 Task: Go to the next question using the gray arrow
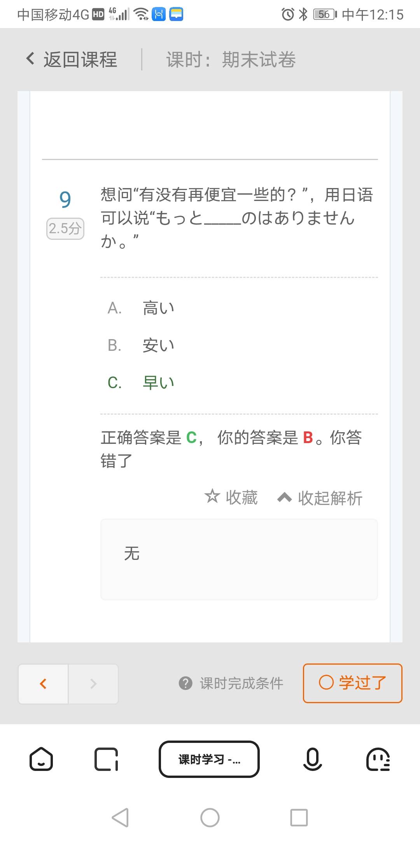(93, 684)
